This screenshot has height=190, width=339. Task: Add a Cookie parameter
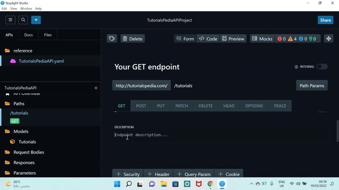[229, 174]
